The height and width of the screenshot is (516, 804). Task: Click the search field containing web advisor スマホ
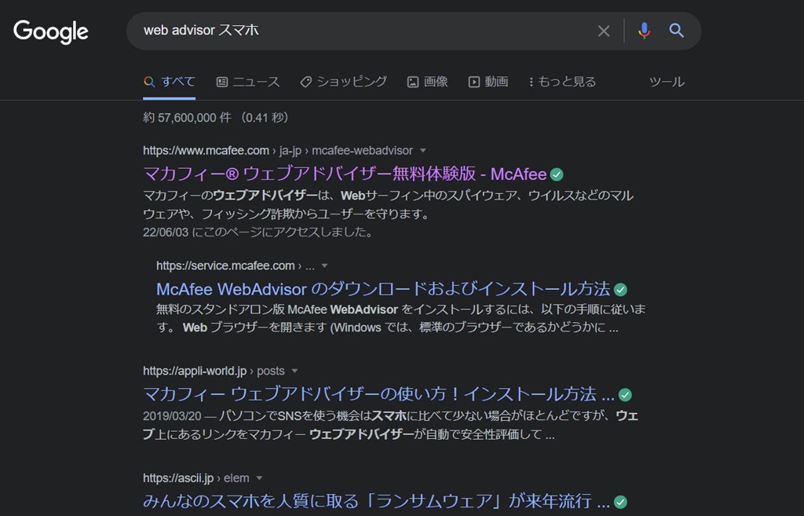[x=359, y=31]
